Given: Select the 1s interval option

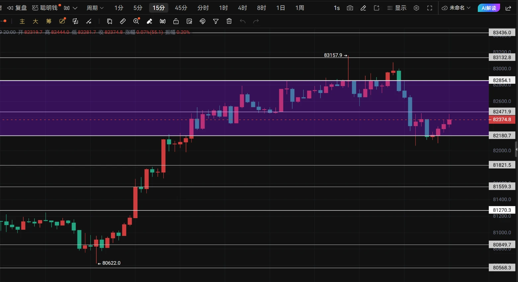Looking at the screenshot, I should pyautogui.click(x=337, y=8).
